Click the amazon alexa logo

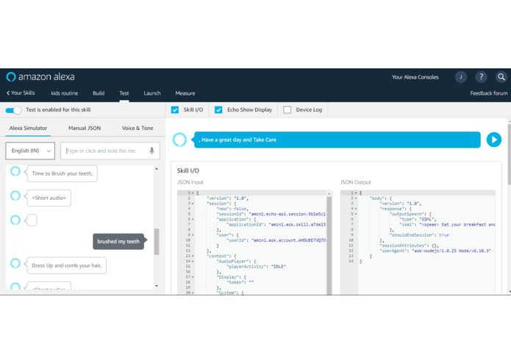click(40, 77)
